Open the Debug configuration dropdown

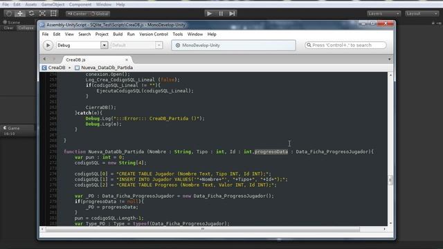pyautogui.click(x=82, y=45)
